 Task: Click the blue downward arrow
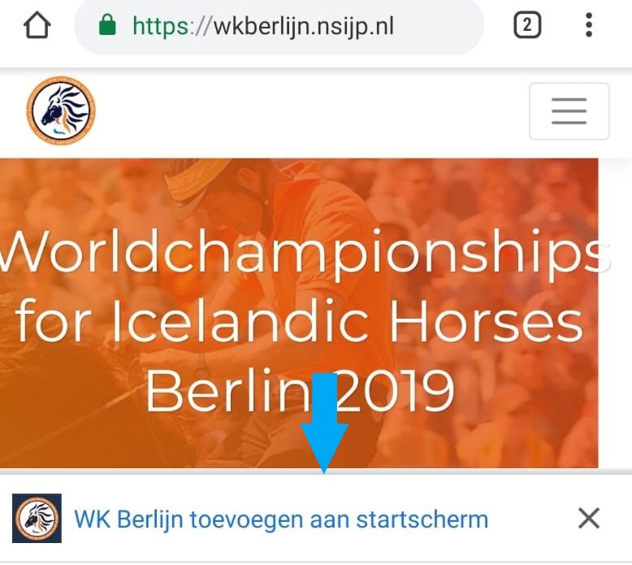pos(324,423)
